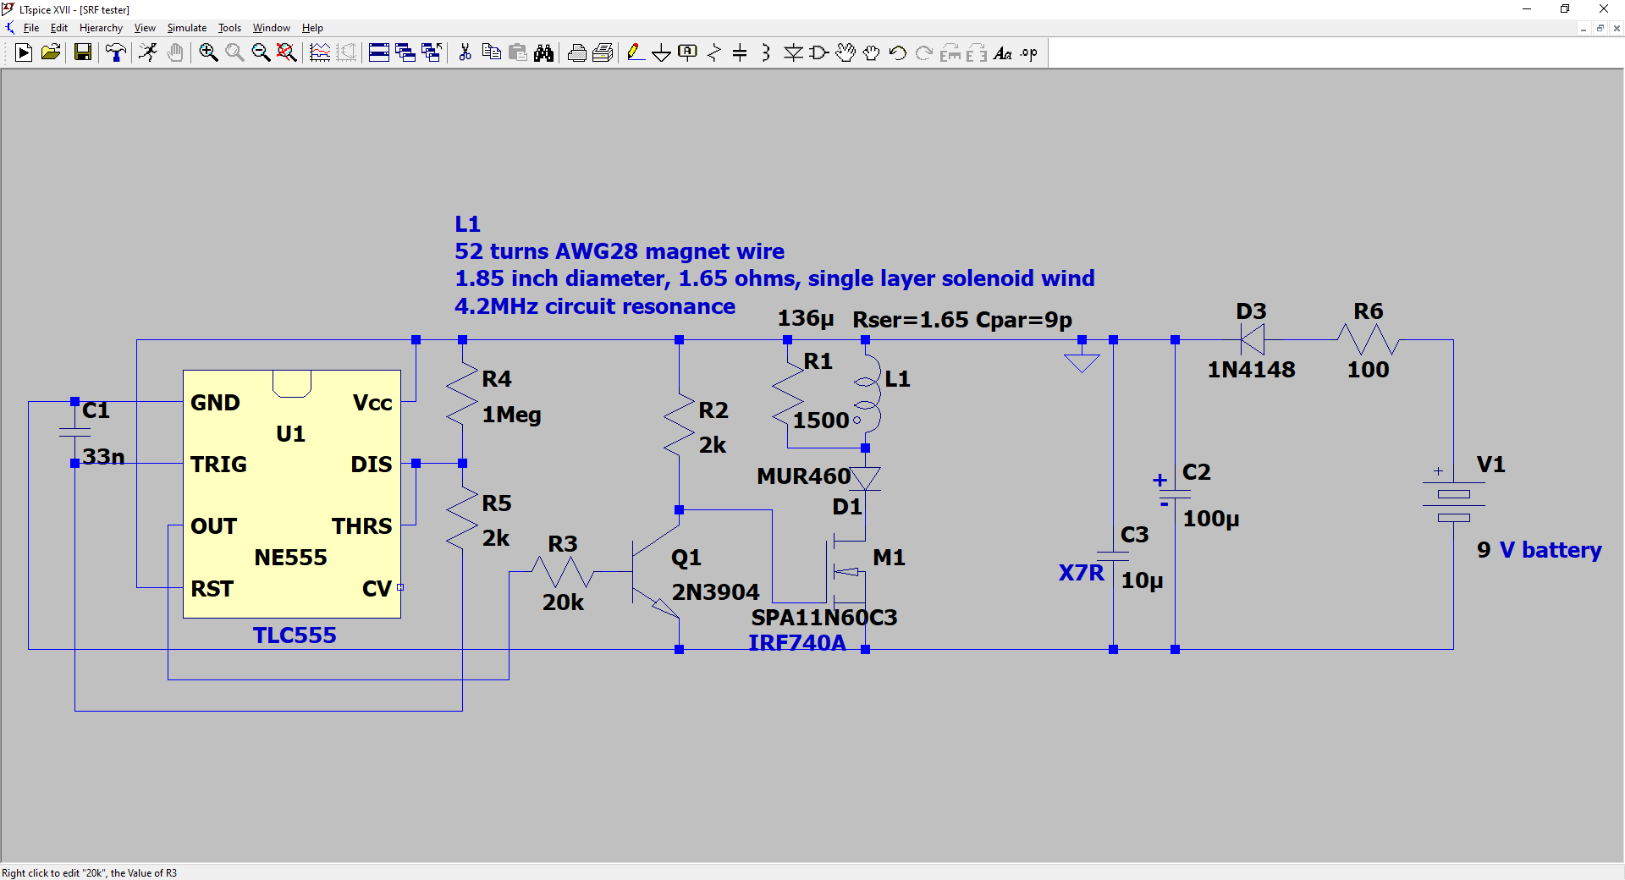Choose the Ground symbol tool
Image resolution: width=1625 pixels, height=880 pixels.
[661, 53]
